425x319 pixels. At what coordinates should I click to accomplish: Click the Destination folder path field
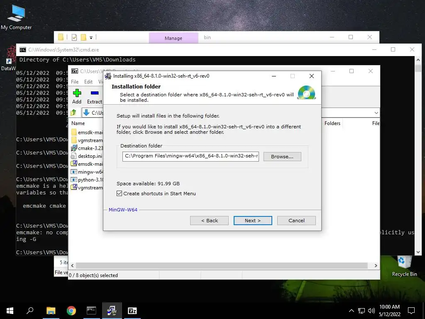(x=191, y=156)
